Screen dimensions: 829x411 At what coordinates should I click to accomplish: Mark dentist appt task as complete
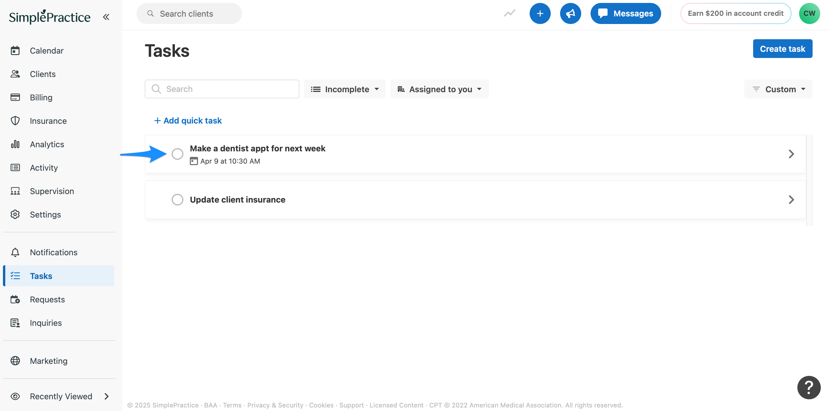pyautogui.click(x=177, y=154)
